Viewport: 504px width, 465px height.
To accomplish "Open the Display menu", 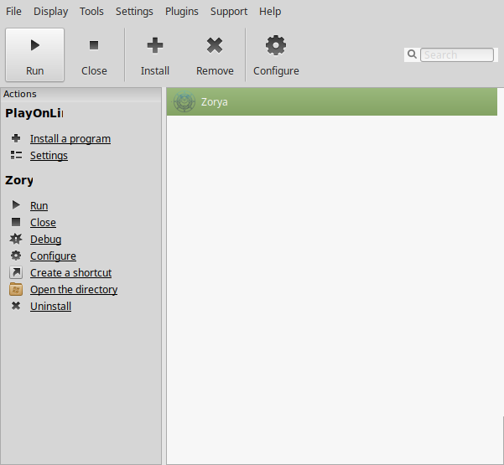I will tap(51, 12).
